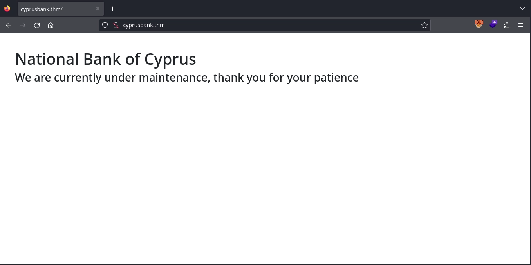Click the under maintenance message text
531x265 pixels.
point(186,78)
